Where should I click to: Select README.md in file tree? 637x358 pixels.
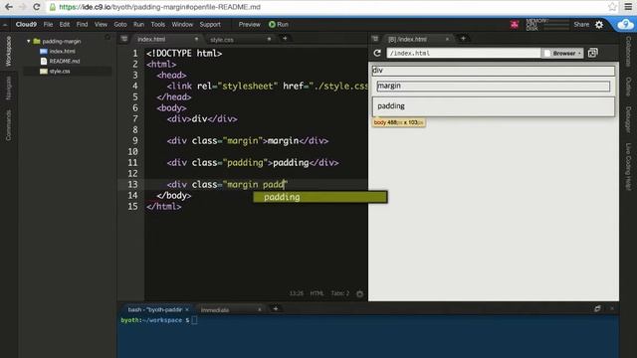click(x=64, y=61)
